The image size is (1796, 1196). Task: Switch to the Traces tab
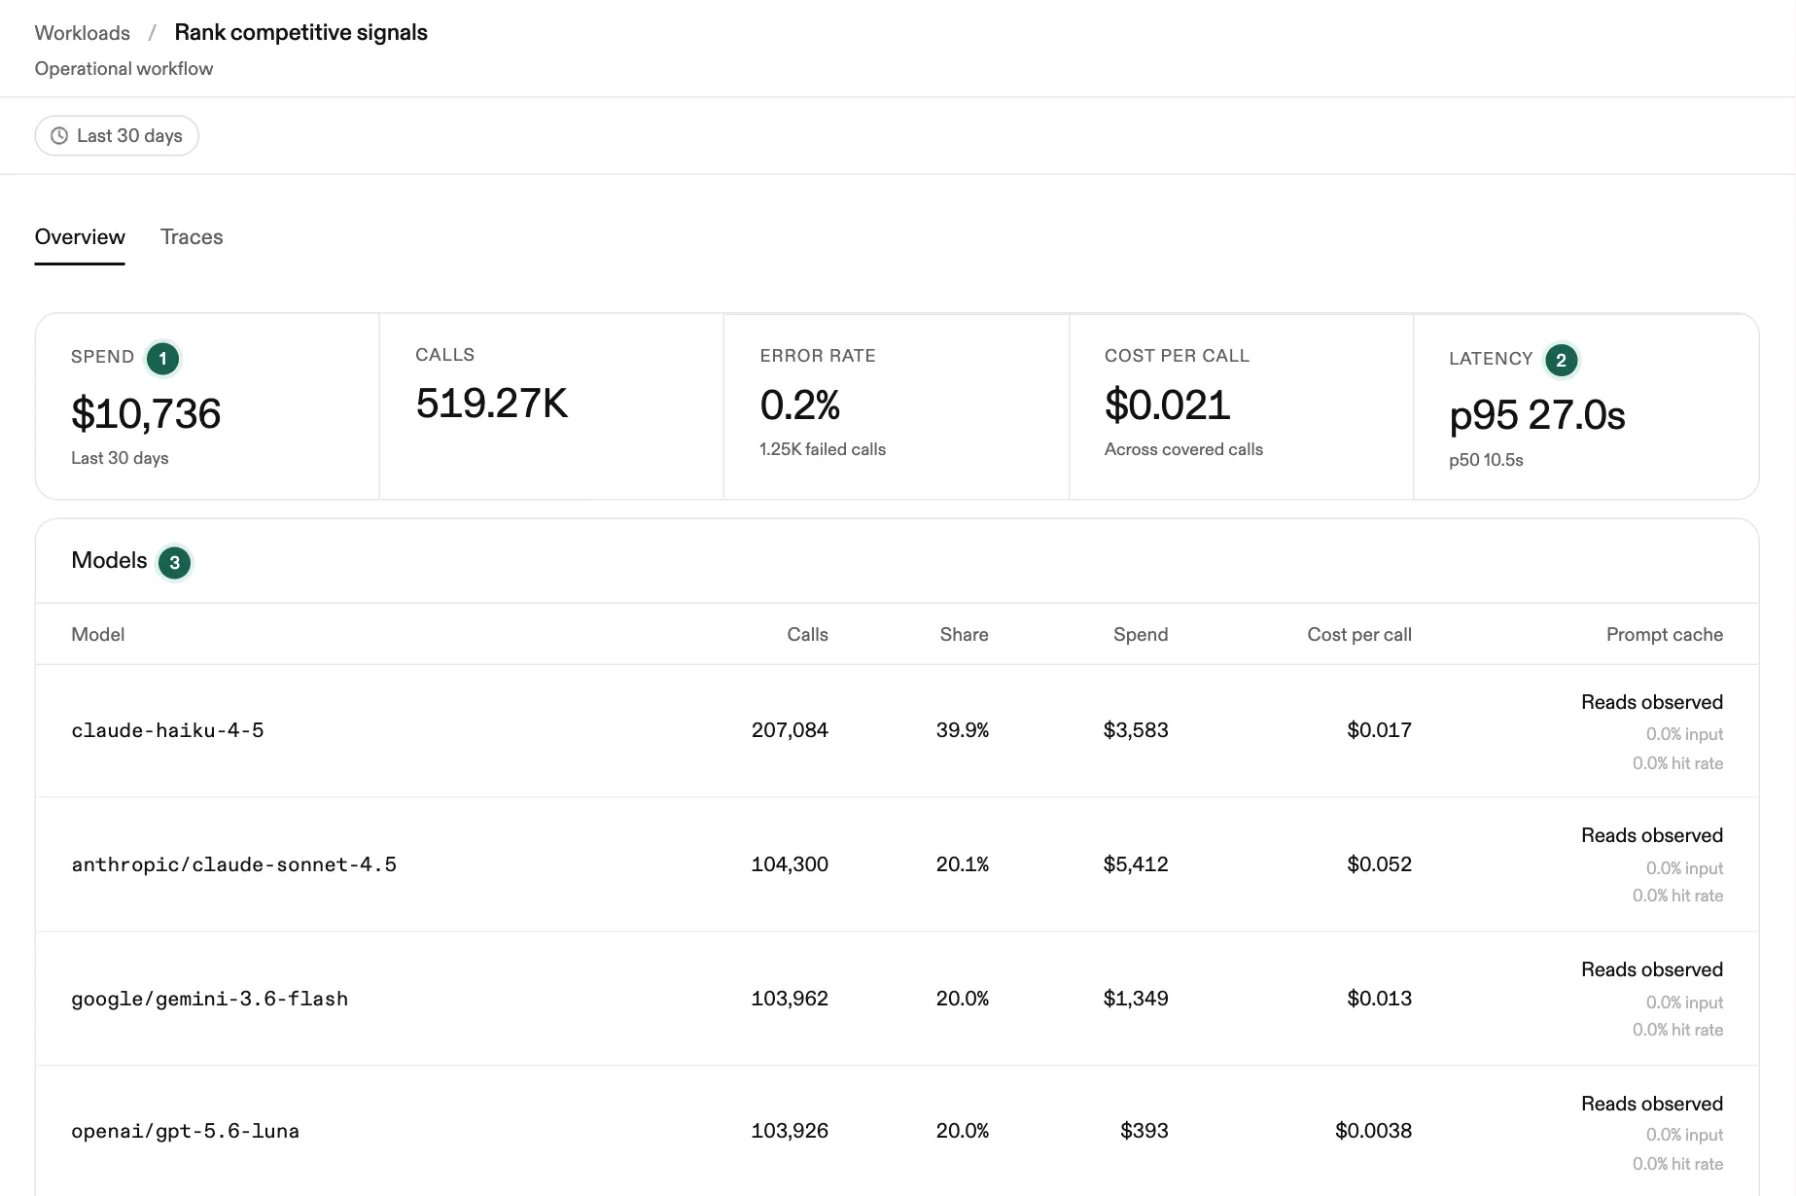coord(192,237)
